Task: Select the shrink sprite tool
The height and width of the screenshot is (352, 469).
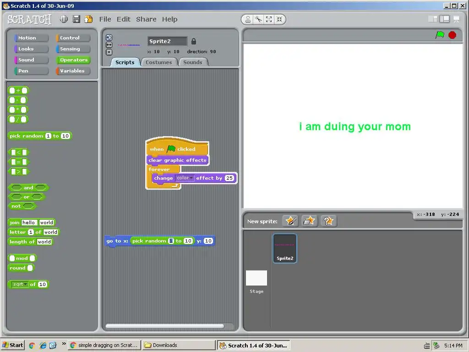Action: (279, 19)
